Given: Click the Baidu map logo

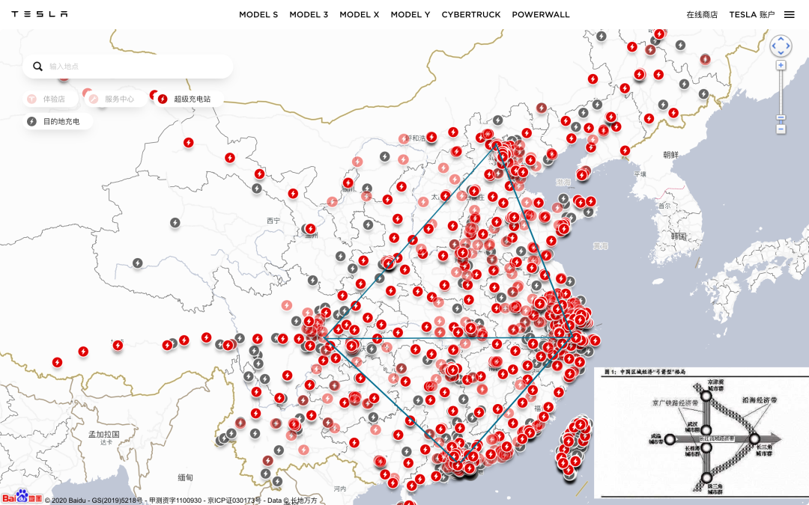Looking at the screenshot, I should coord(22,497).
